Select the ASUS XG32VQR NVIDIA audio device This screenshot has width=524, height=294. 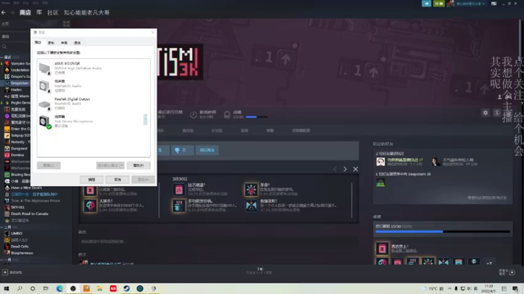pos(93,68)
